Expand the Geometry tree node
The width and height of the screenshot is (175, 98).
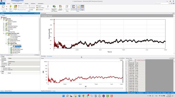(x=4, y=23)
